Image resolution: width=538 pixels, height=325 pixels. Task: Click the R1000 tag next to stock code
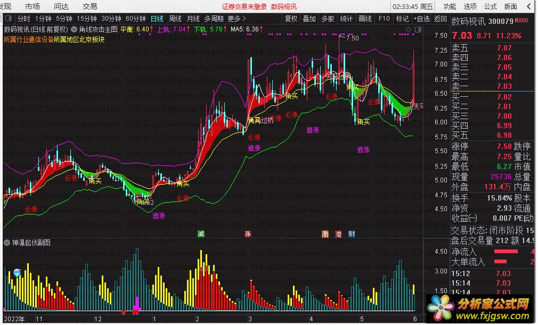tap(521, 21)
